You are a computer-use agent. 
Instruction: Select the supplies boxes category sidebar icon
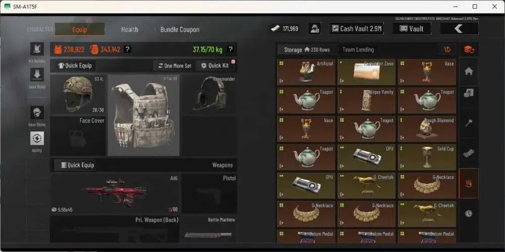469,94
